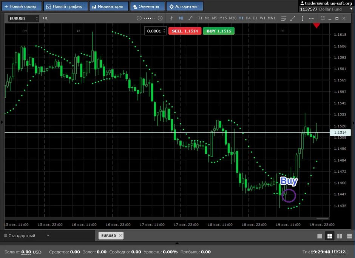Zoom out the chart with the minus icon
Viewport: 355px width, 258px height.
[139, 18]
